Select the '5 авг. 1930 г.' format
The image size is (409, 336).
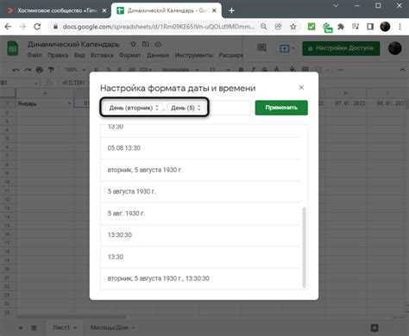(x=200, y=213)
